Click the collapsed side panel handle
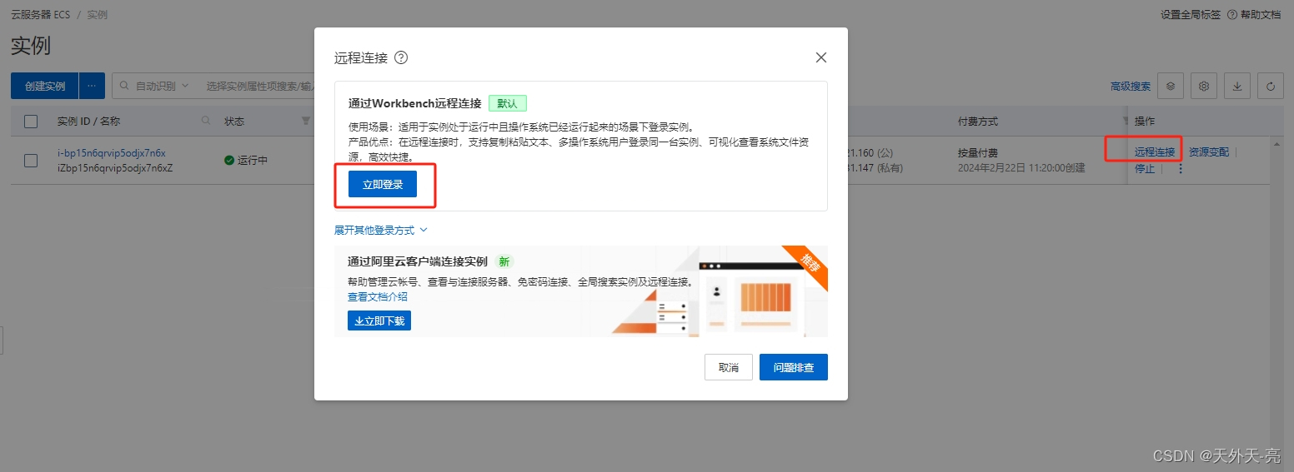Viewport: 1294px width, 472px height. click(x=2, y=340)
